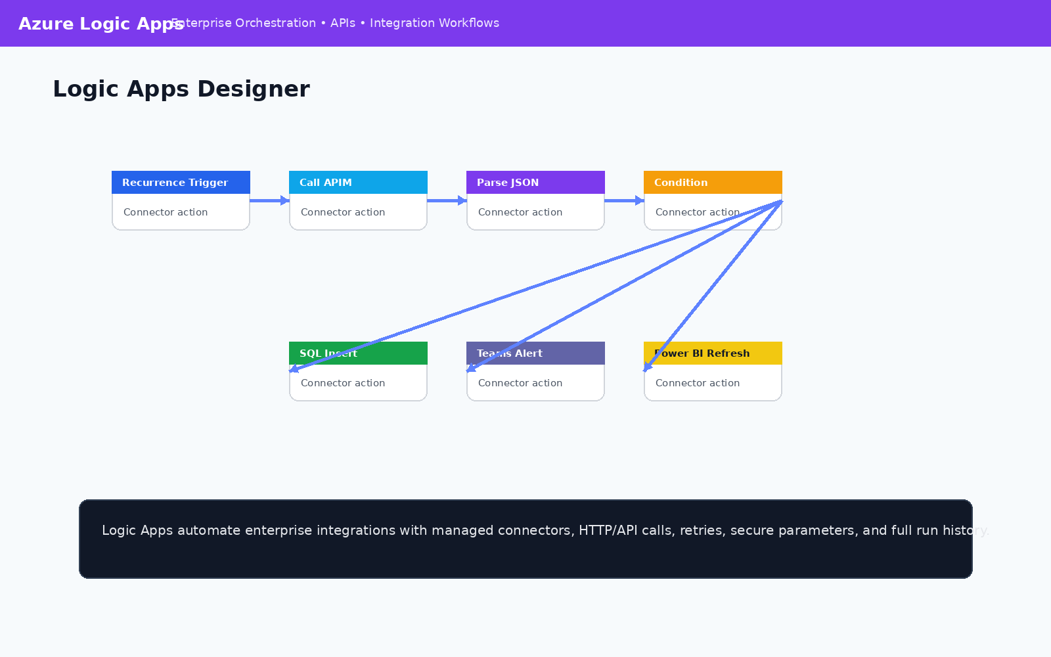Click the Azure Logic Apps title
The height and width of the screenshot is (657, 1051).
[101, 24]
